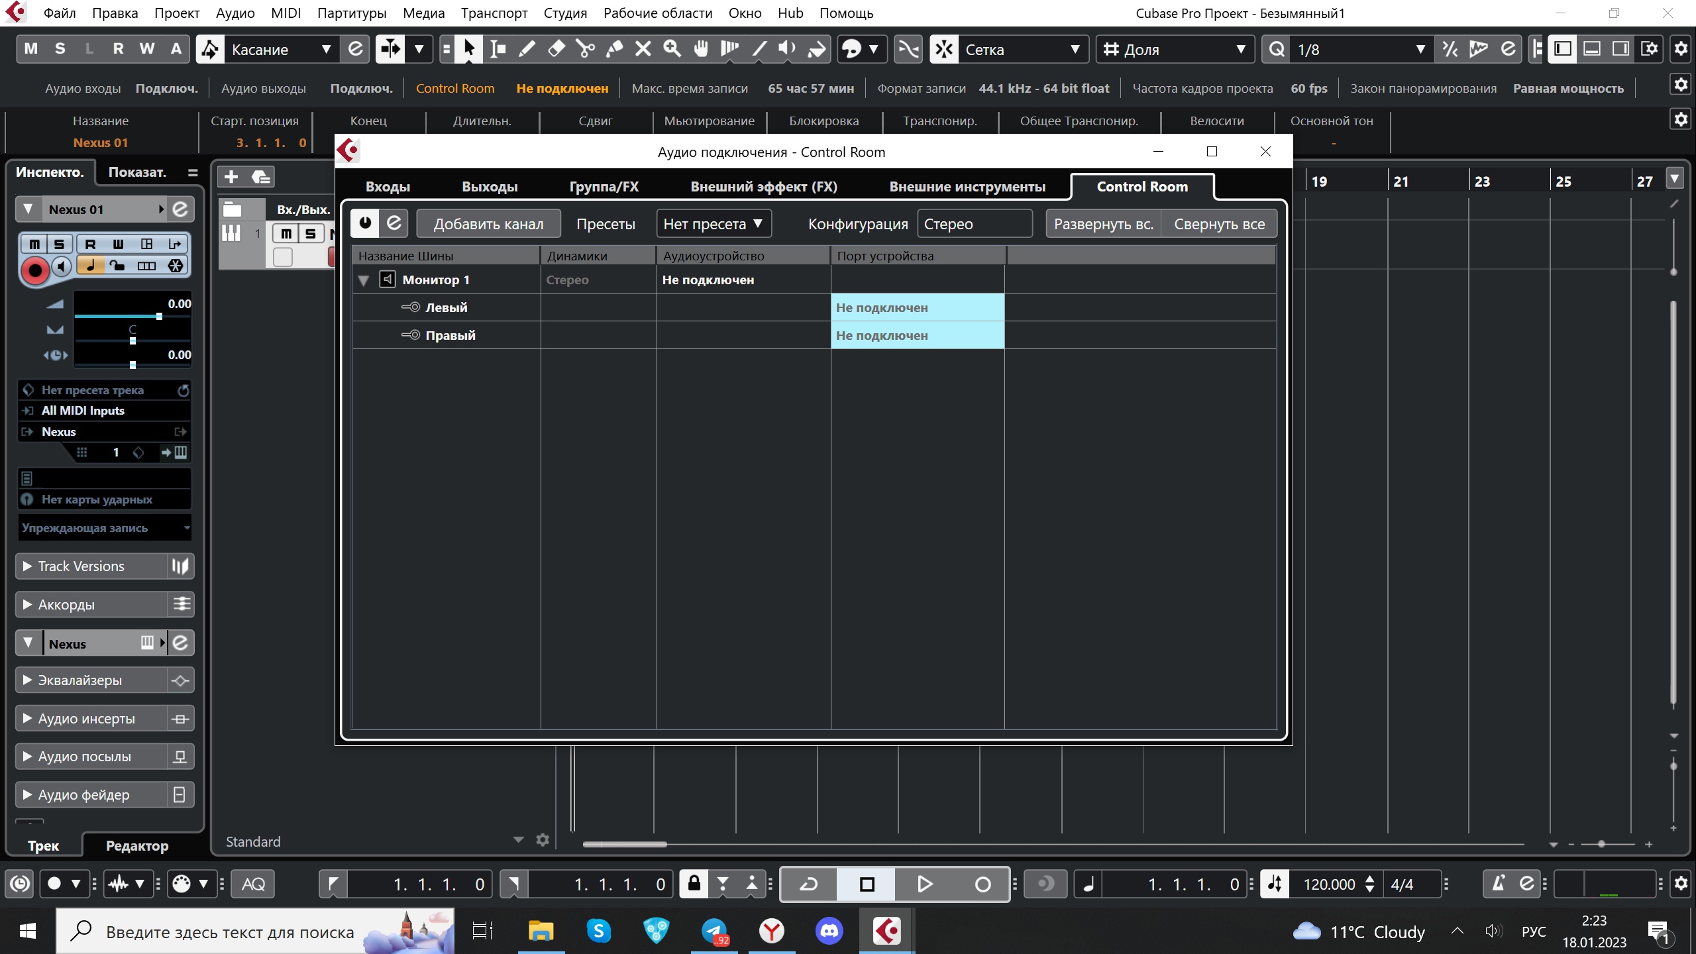Toggle Control Room power button

[365, 223]
